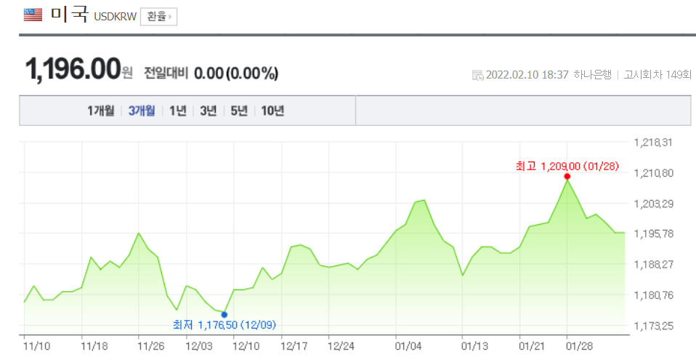Click the 1,218.31 y-axis label

point(653,143)
